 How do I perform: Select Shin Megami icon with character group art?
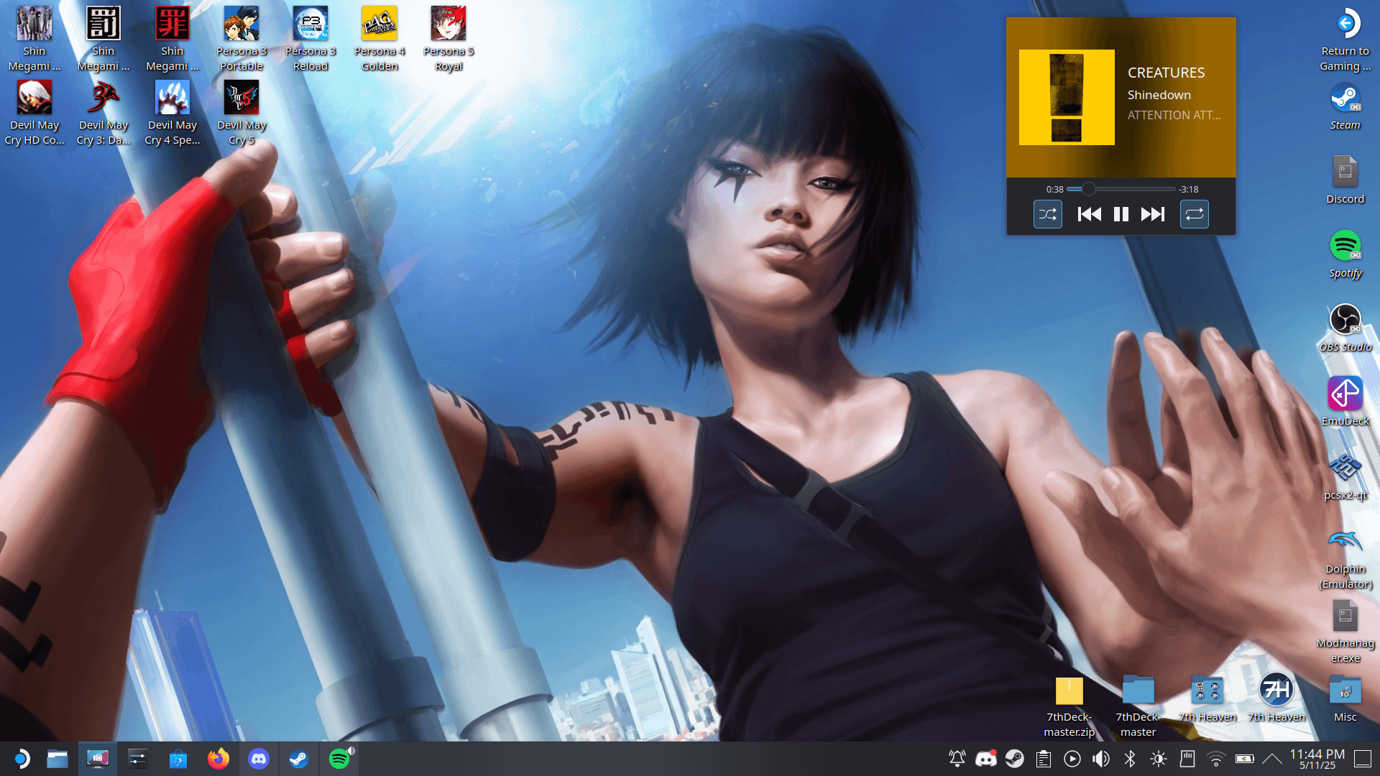[x=34, y=39]
